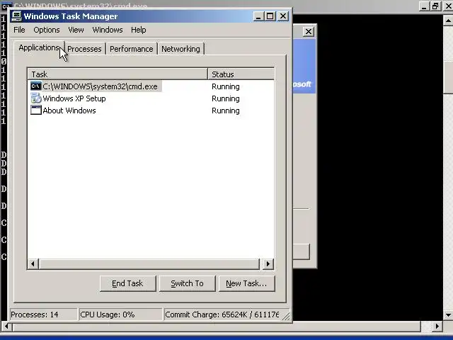
Task: Select the C:\WINDOWS\system32\cmd.exe task row
Action: point(151,86)
